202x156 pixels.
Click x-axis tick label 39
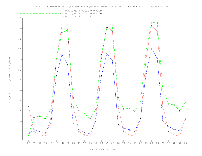[101, 143]
